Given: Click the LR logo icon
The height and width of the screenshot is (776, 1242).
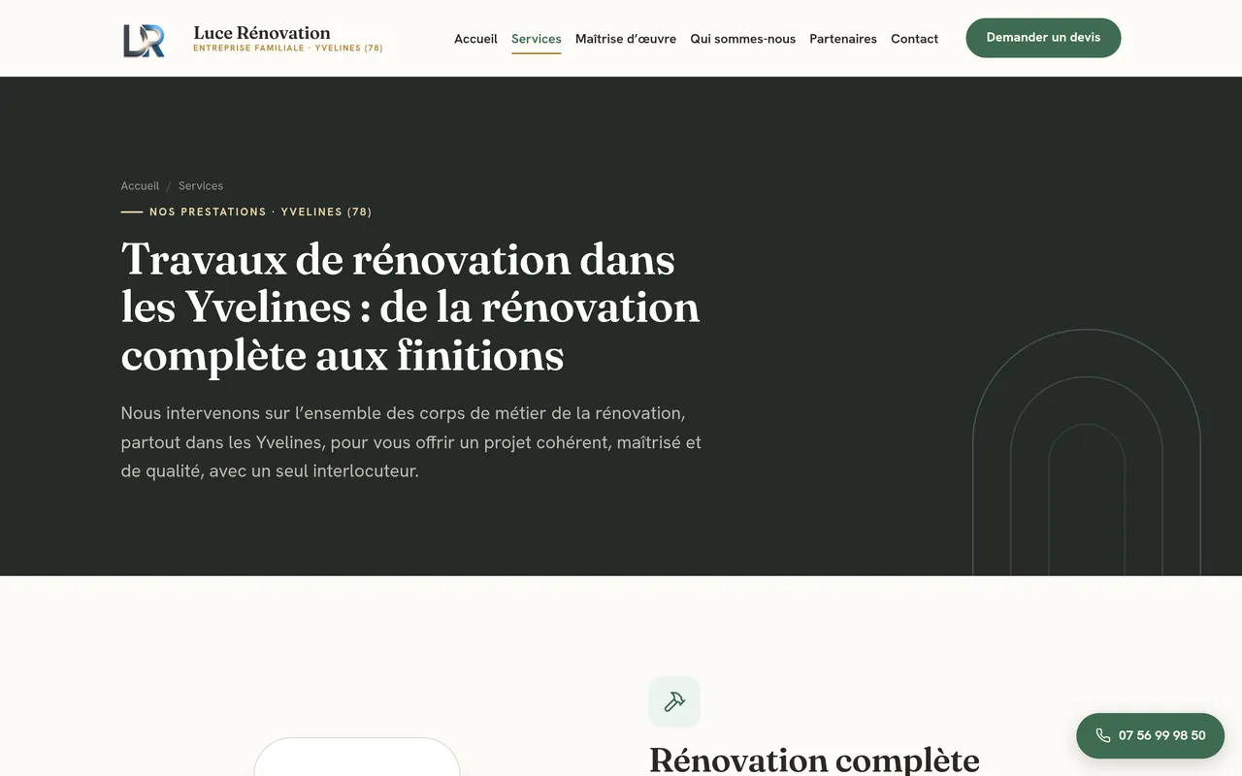Looking at the screenshot, I should tap(144, 40).
